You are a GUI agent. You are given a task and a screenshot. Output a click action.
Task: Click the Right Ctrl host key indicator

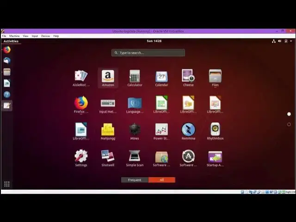[x=290, y=192]
